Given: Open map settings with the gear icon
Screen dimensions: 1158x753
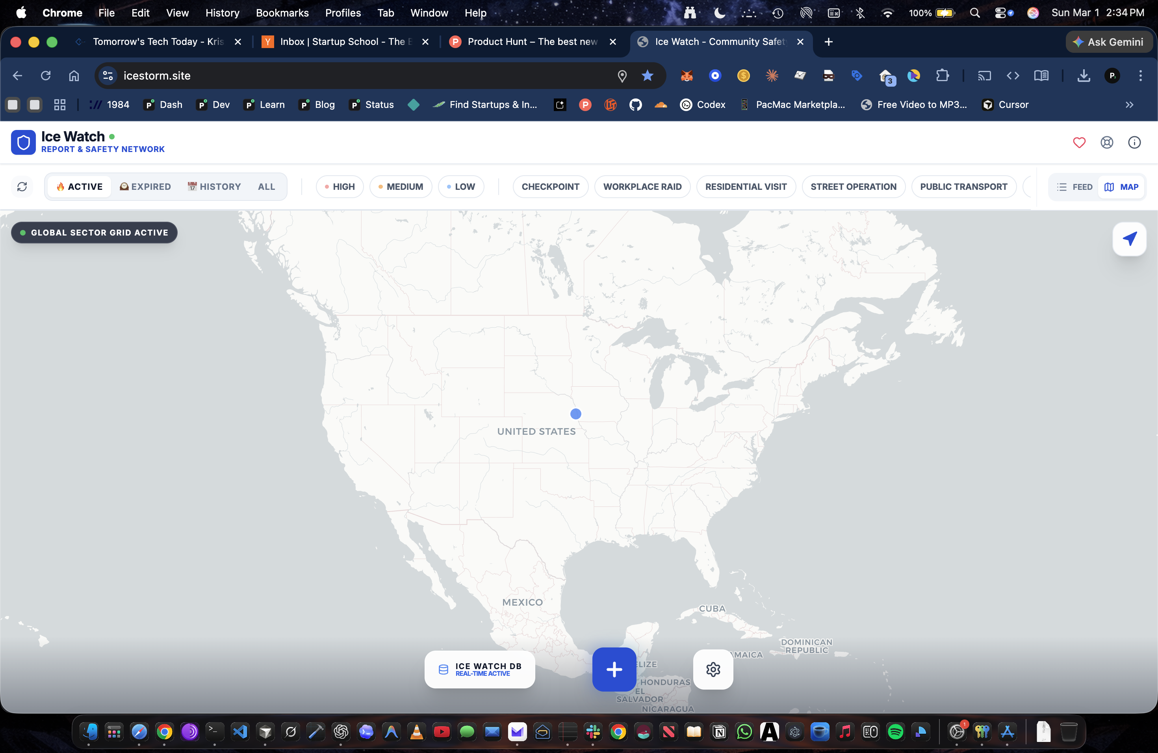Looking at the screenshot, I should pos(713,670).
